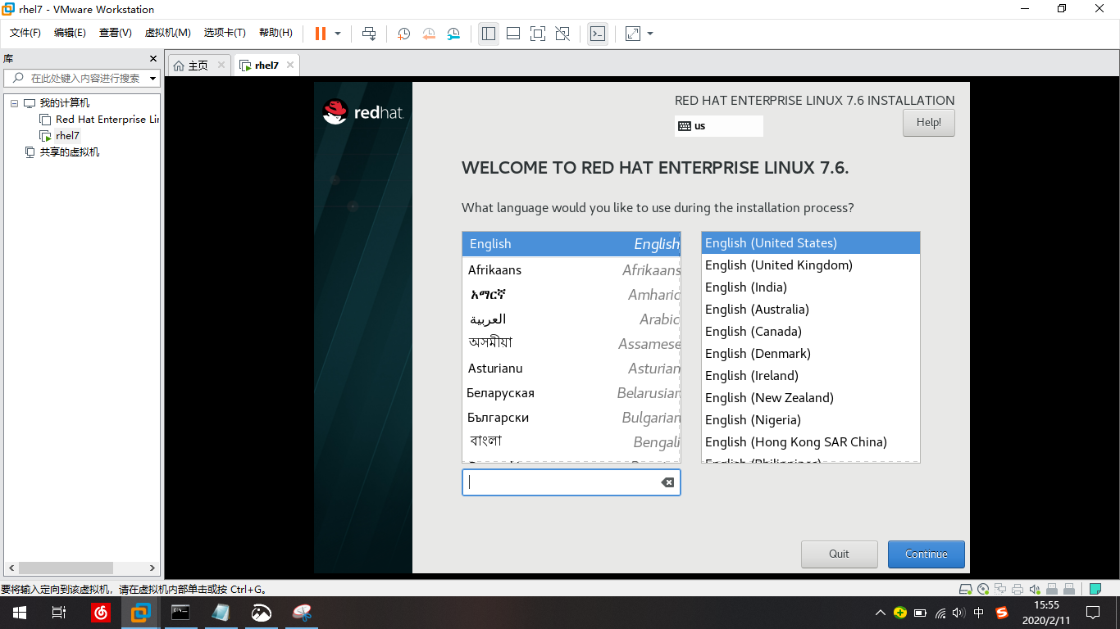Click the stretch guest display icon
Viewport: 1120px width, 629px height.
(633, 34)
